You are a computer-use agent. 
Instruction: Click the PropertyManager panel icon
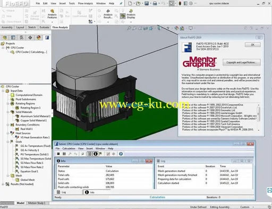[x=13, y=37]
